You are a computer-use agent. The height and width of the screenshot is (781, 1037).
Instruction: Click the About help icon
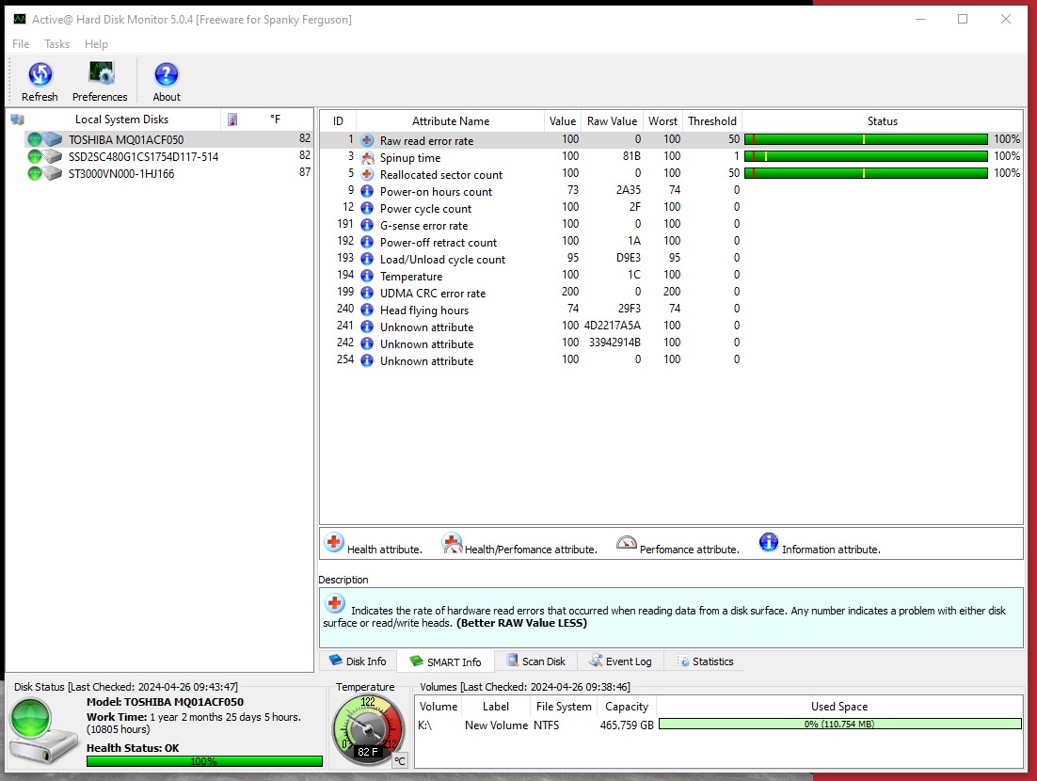(x=167, y=75)
